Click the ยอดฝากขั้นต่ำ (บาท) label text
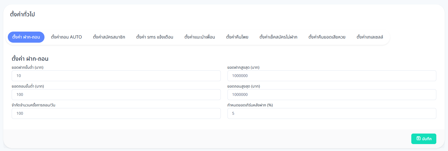Screen dimensions: 448x151 tap(28, 68)
